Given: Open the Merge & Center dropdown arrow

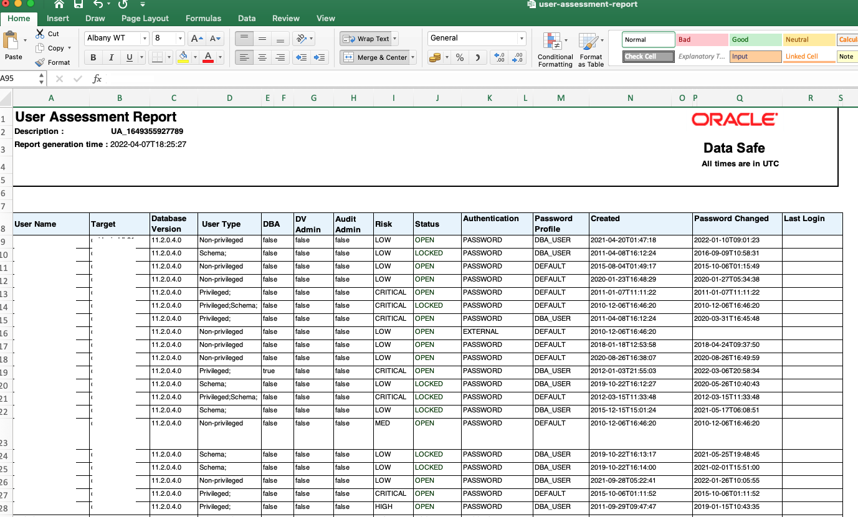Looking at the screenshot, I should 412,57.
